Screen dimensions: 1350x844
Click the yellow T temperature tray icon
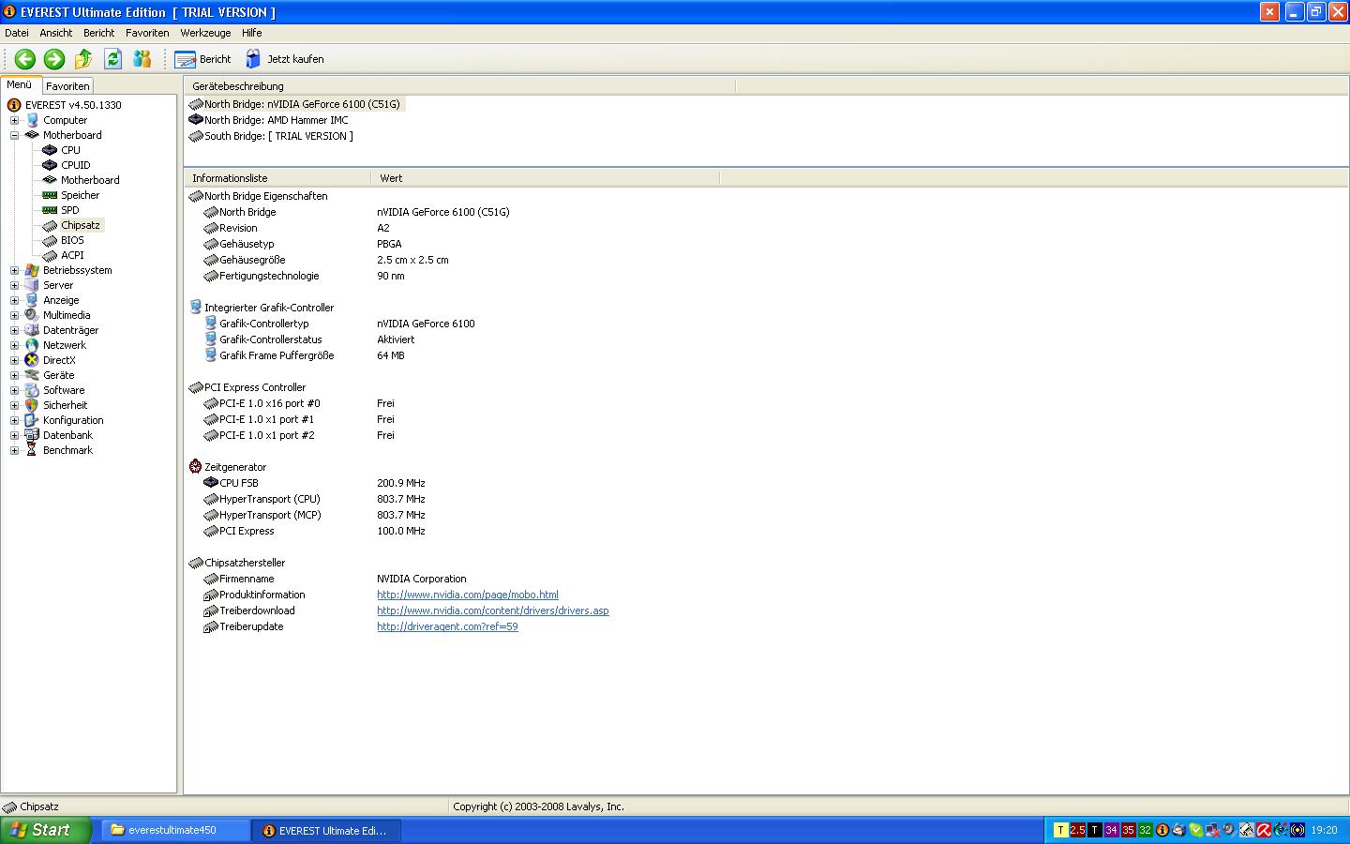pyautogui.click(x=1060, y=830)
